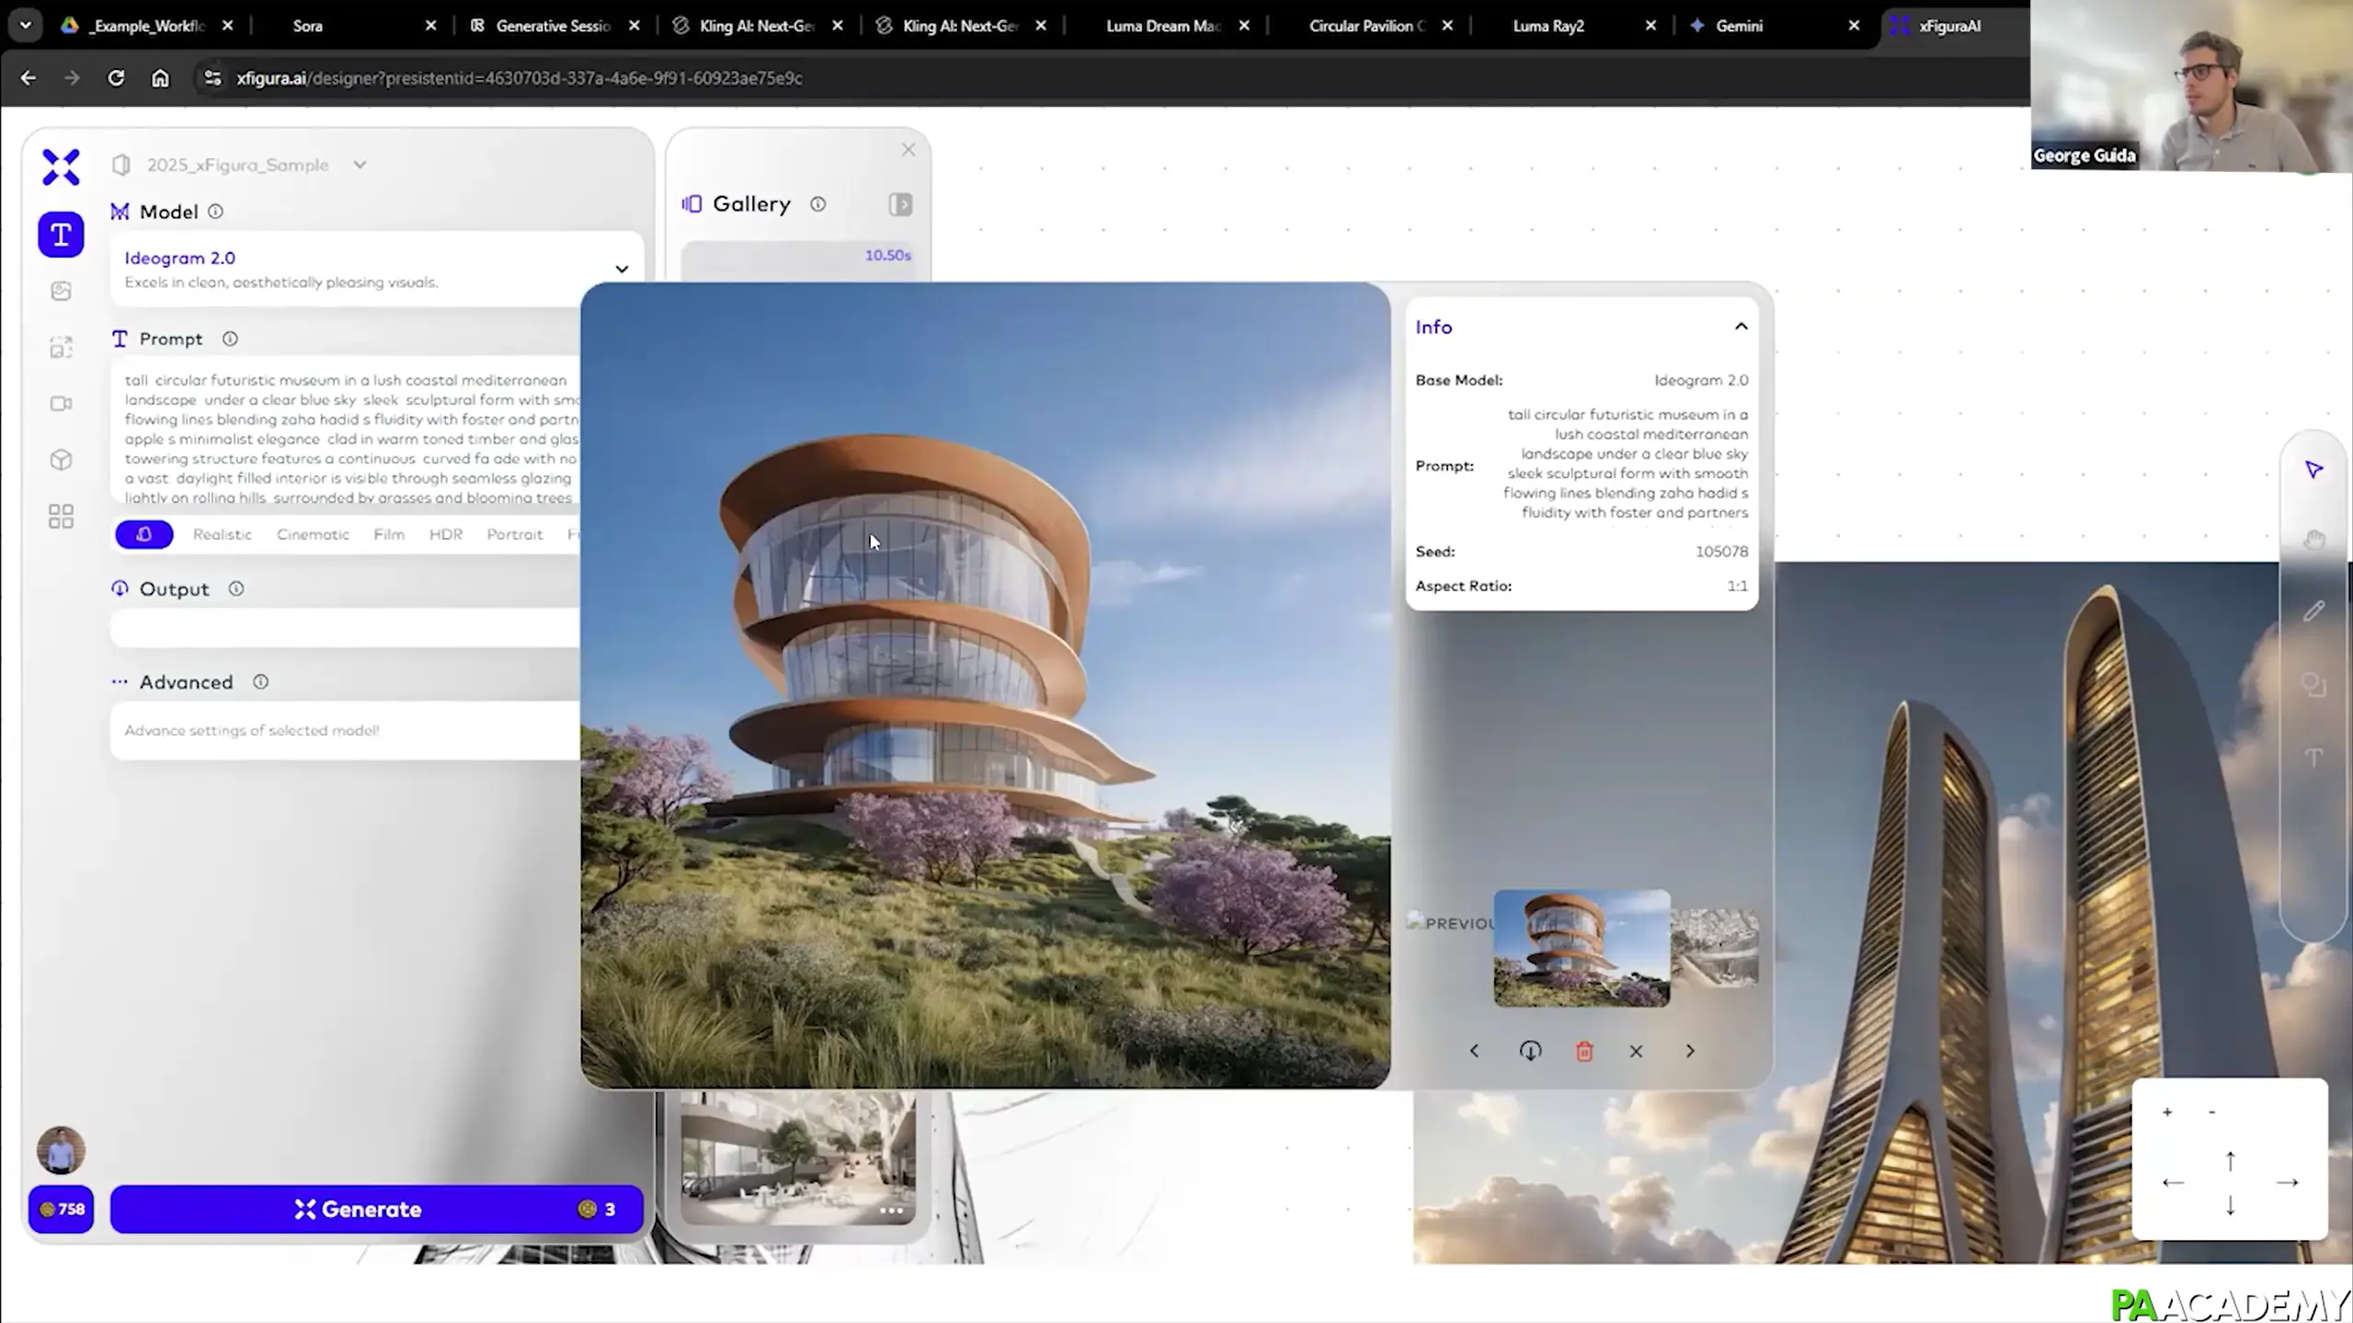Select the HDR style
2353x1323 pixels.
click(x=446, y=534)
